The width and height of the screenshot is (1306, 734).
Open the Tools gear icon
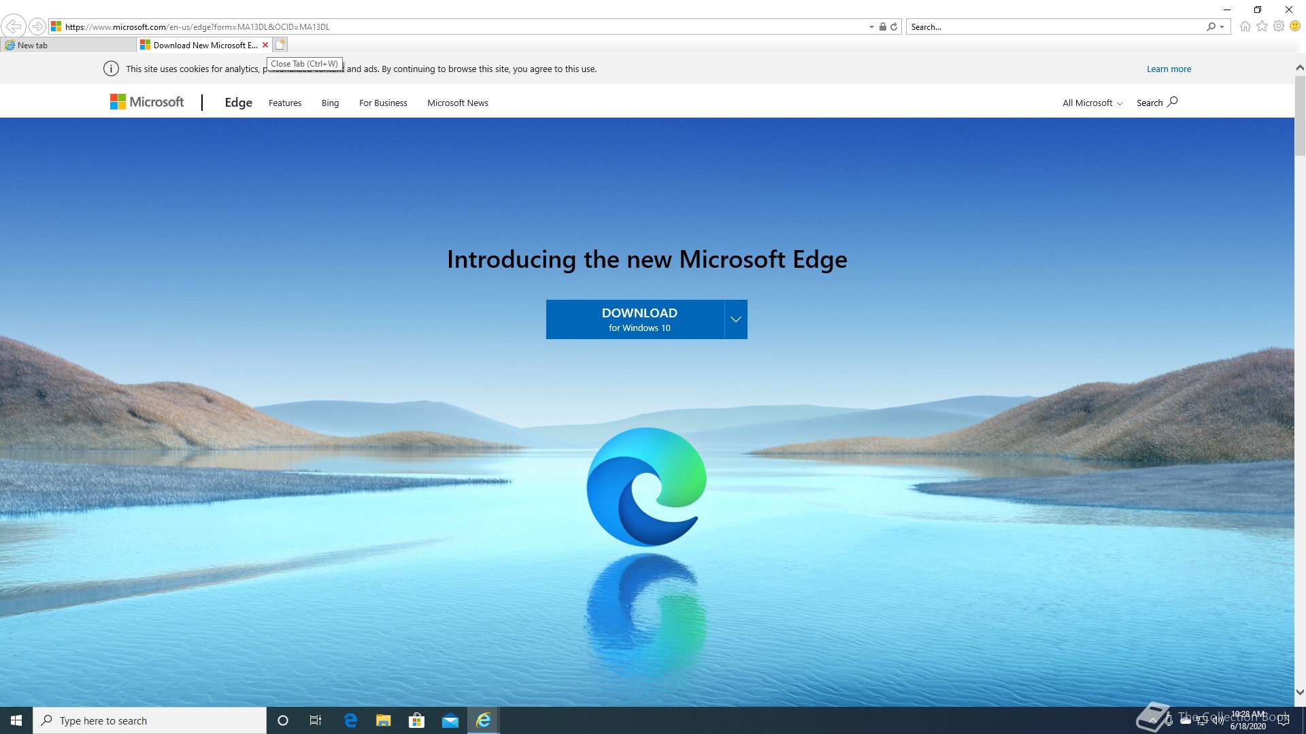coord(1279,27)
